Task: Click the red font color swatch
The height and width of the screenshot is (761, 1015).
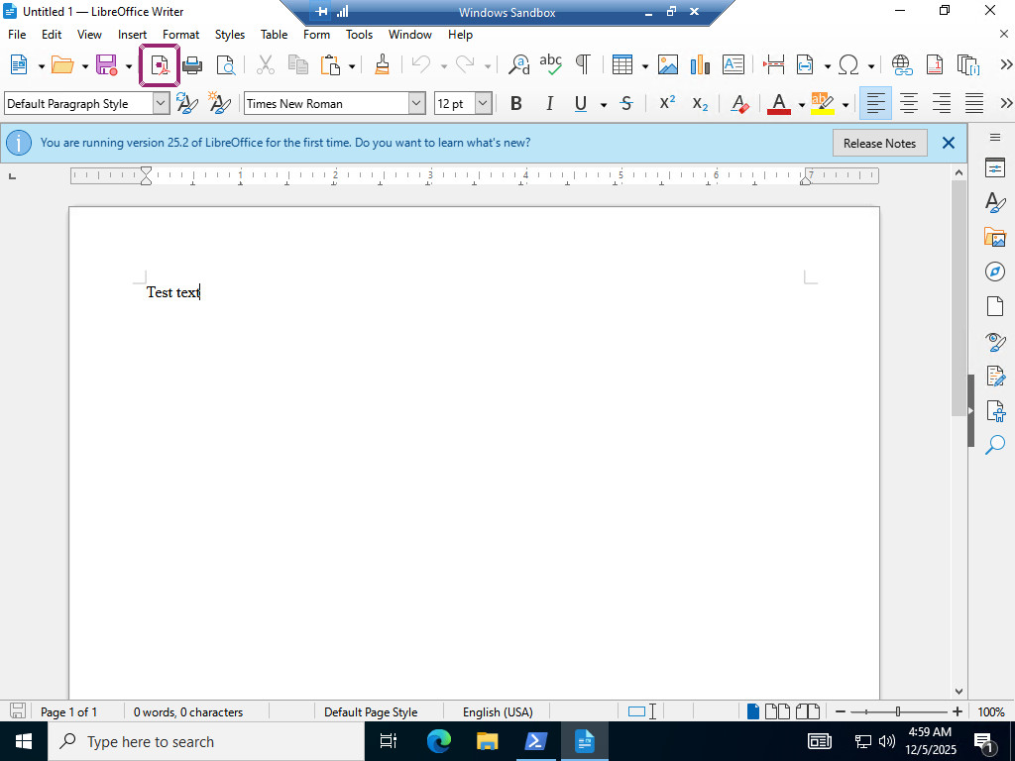Action: click(x=778, y=103)
